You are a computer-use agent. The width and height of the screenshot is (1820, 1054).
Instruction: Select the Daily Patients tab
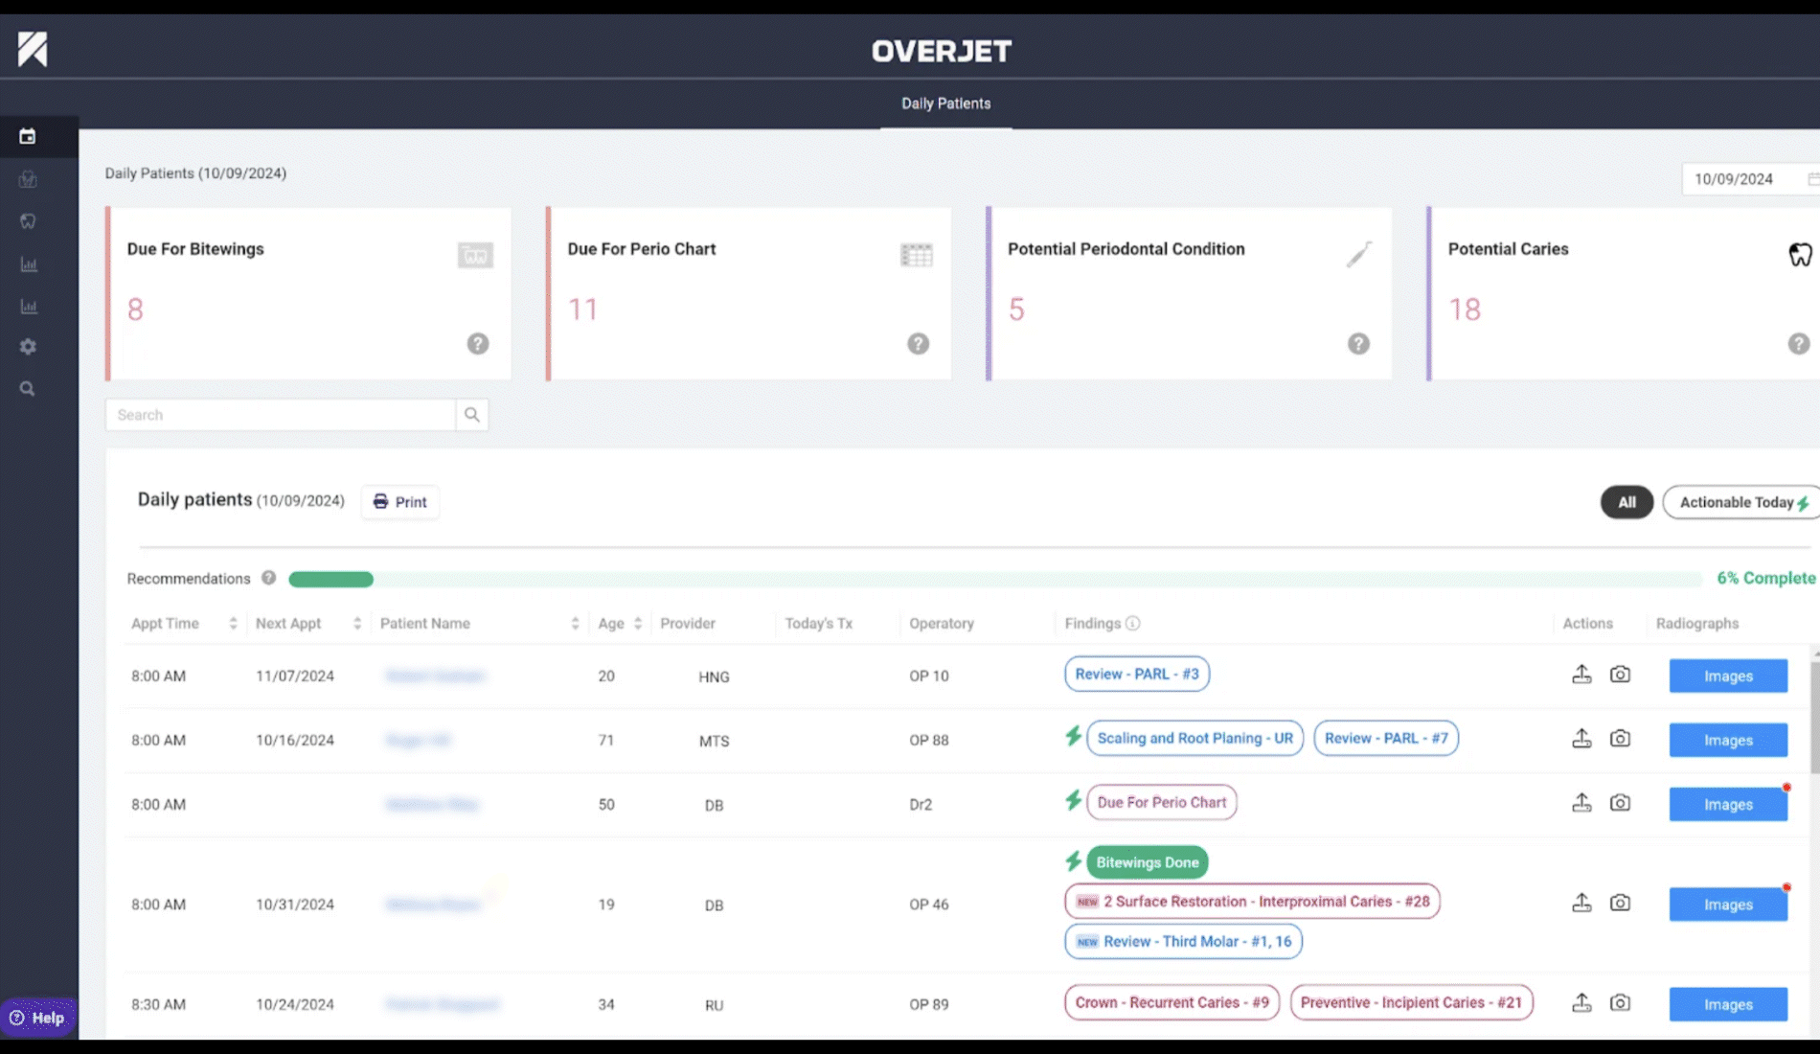tap(945, 103)
